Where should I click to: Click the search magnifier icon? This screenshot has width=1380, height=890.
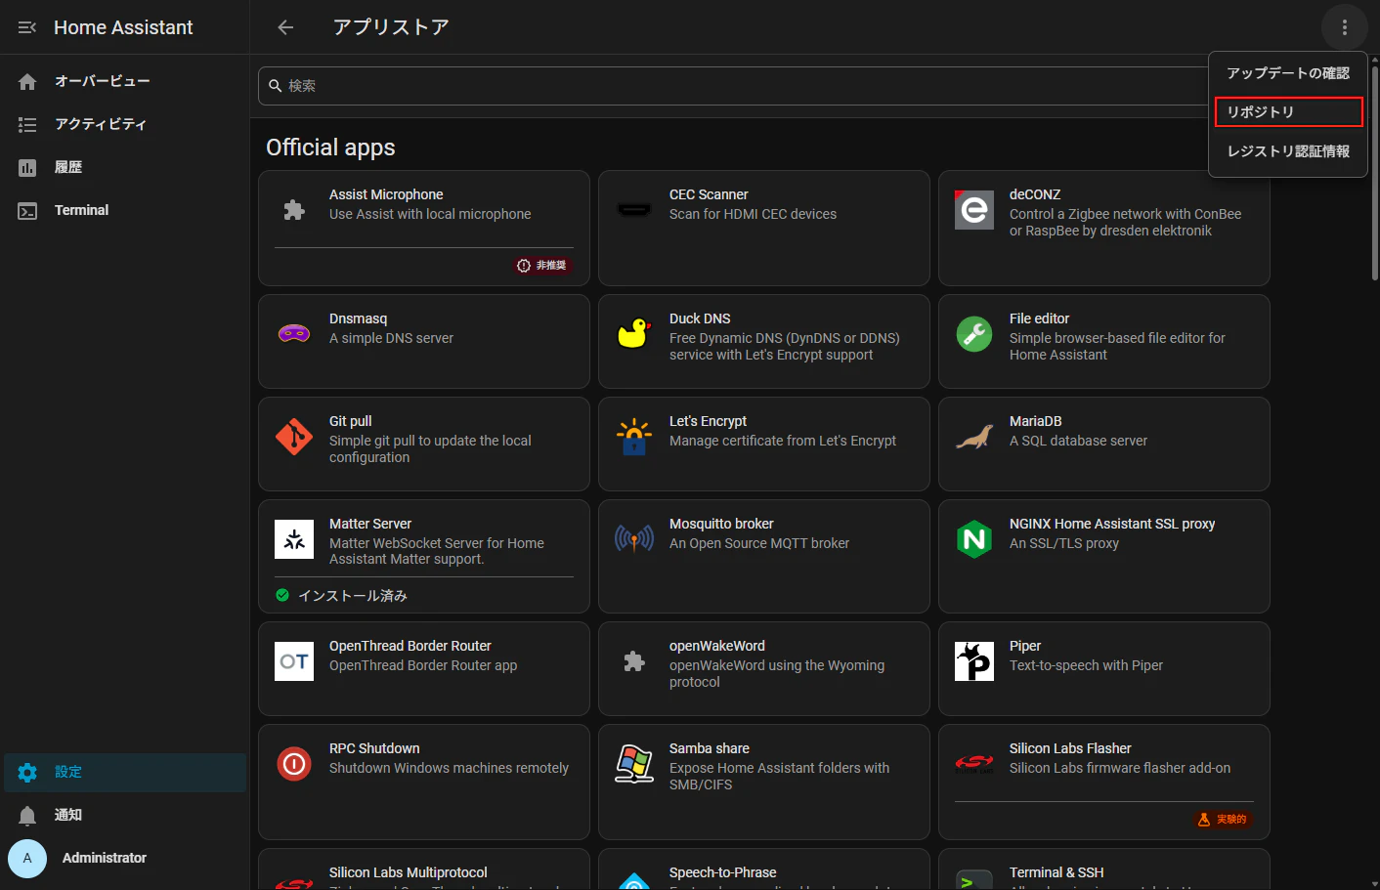click(x=276, y=86)
